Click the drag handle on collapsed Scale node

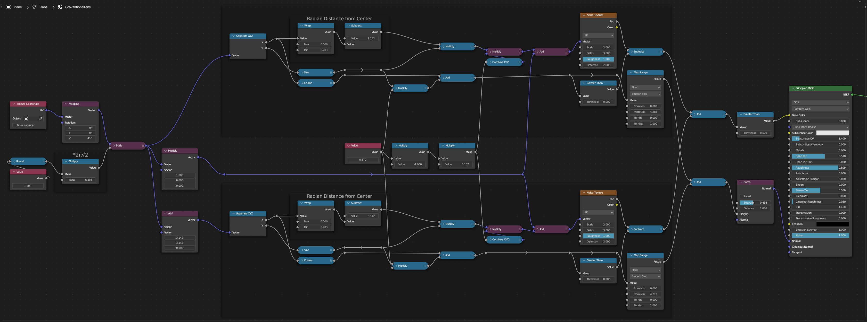(143, 146)
